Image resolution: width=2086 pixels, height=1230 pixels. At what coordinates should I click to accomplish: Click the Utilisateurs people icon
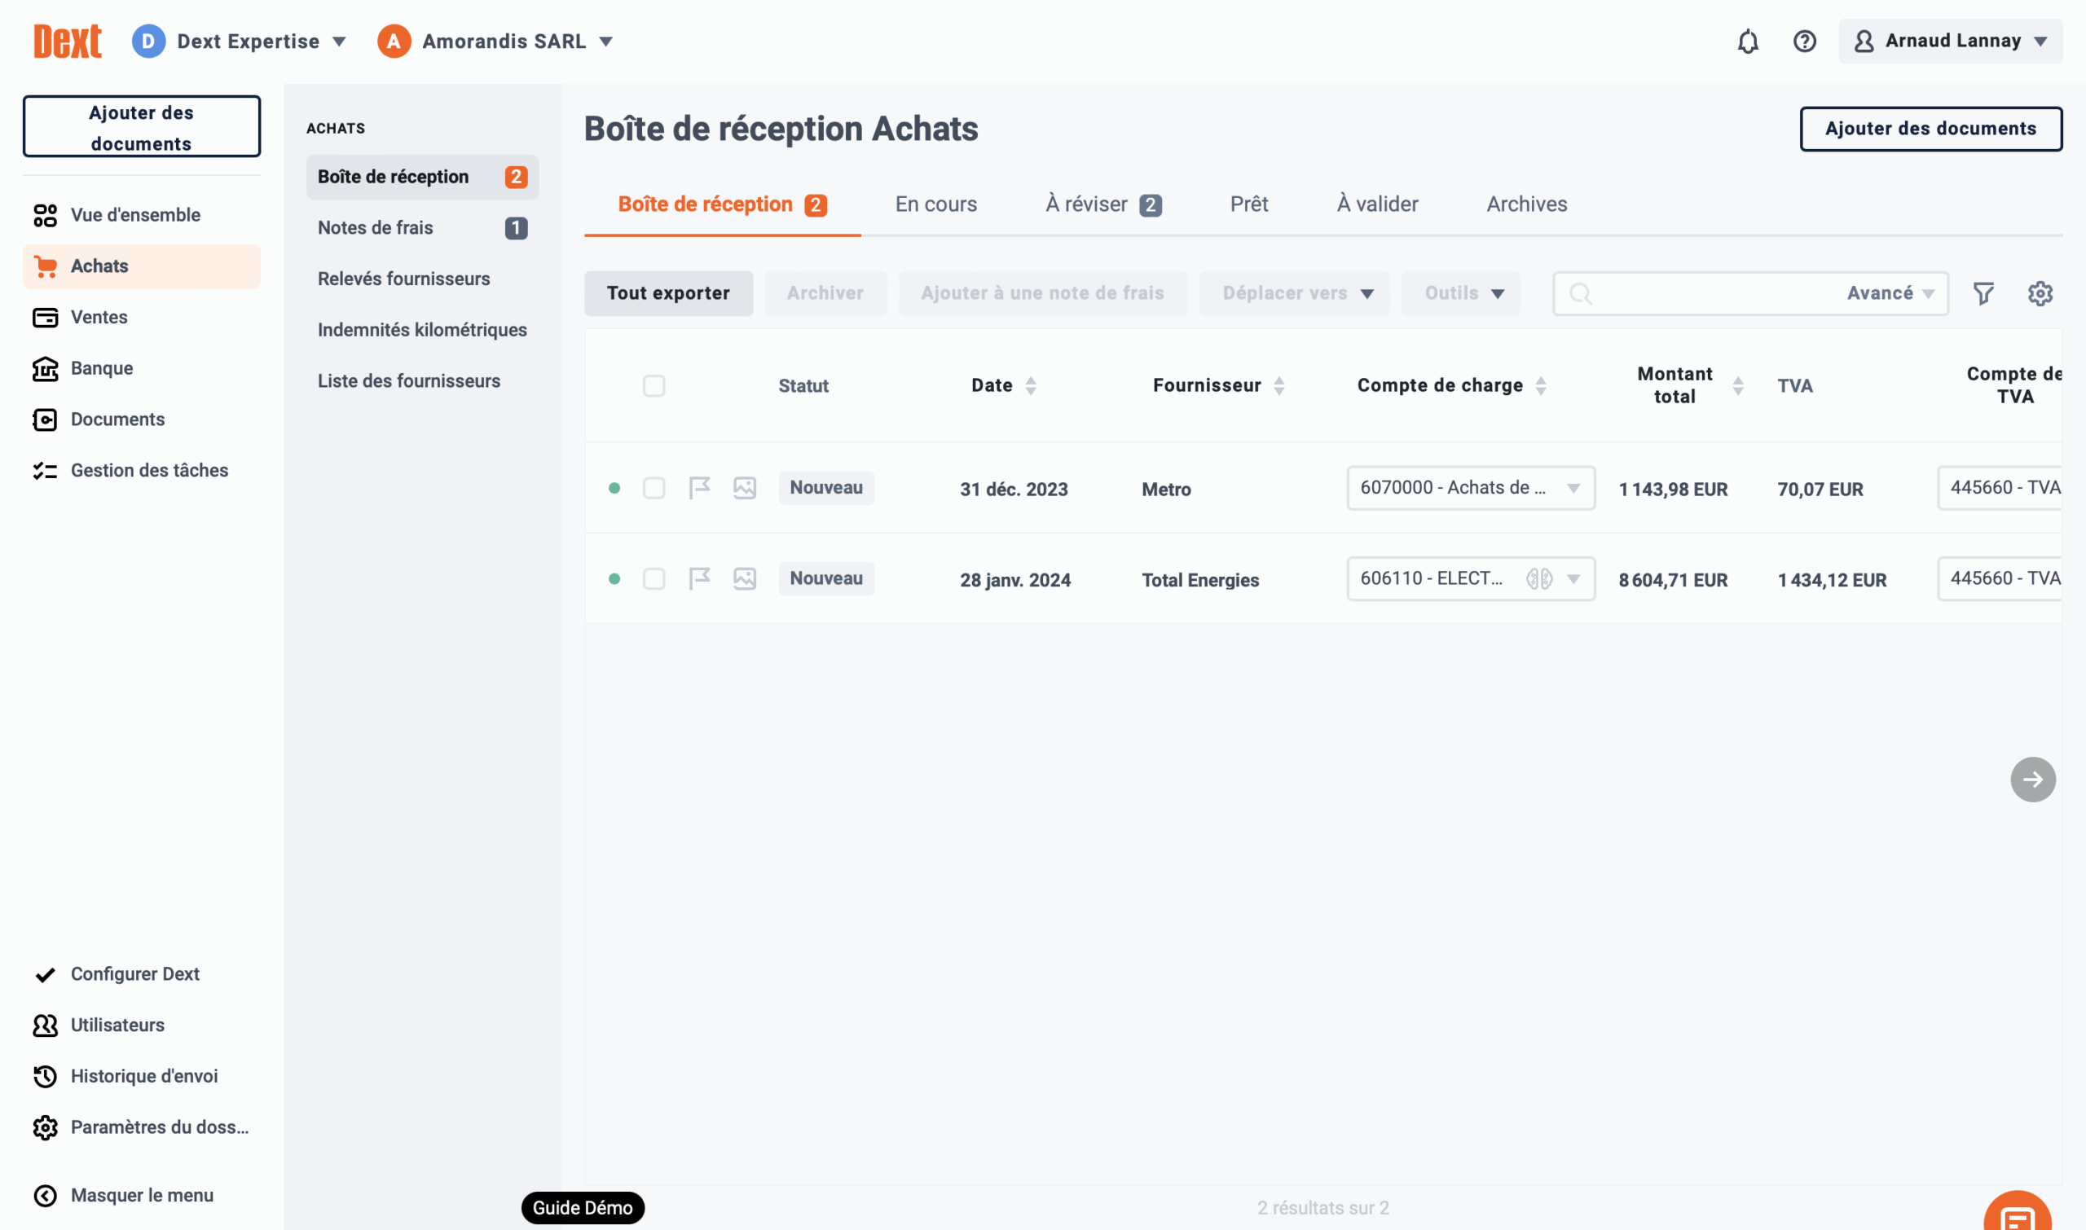(45, 1026)
